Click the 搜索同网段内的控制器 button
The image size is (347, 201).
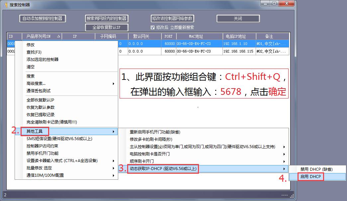click(107, 19)
